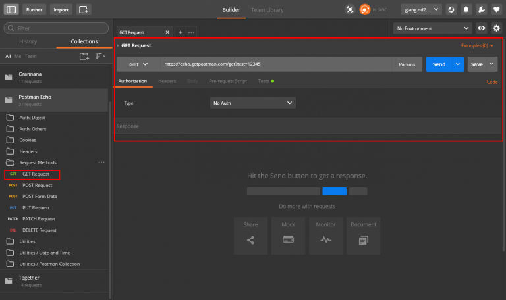Open the No Environment dropdown
The height and width of the screenshot is (300, 506).
coord(432,28)
